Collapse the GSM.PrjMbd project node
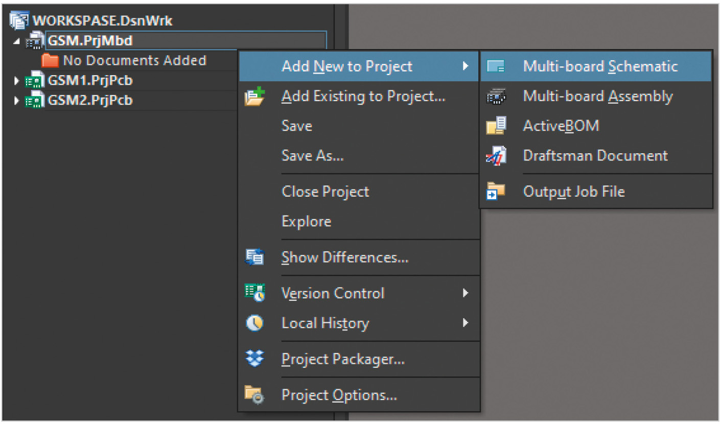The width and height of the screenshot is (720, 424). tap(16, 41)
